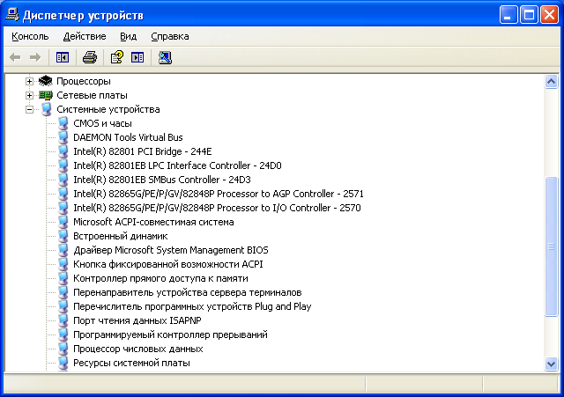
Task: Select Microsoft ACPI-совместимая система
Action: pos(153,222)
